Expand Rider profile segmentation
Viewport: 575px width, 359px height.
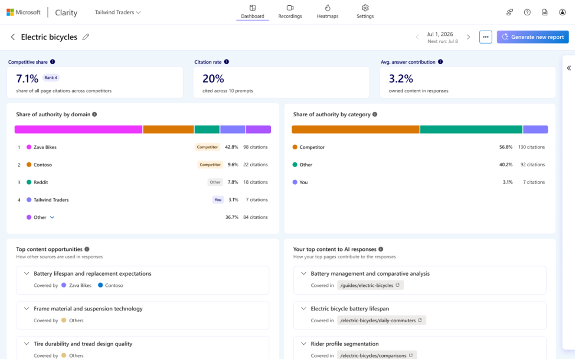click(x=303, y=344)
